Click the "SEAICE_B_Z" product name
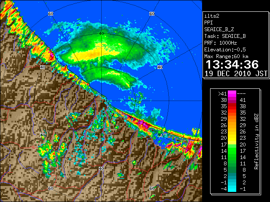Viewport: 270px width, 202px height. [219, 29]
